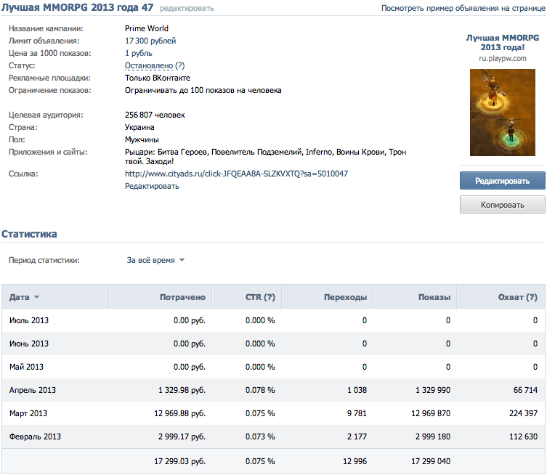The width and height of the screenshot is (547, 475).
Task: Click the total 12 996 clicks value
Action: pos(354,461)
